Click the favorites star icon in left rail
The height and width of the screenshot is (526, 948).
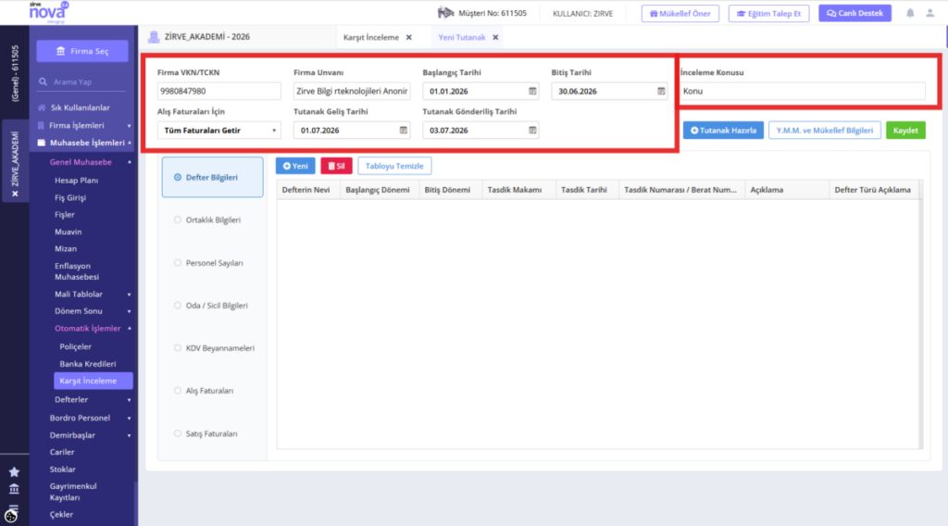[14, 471]
